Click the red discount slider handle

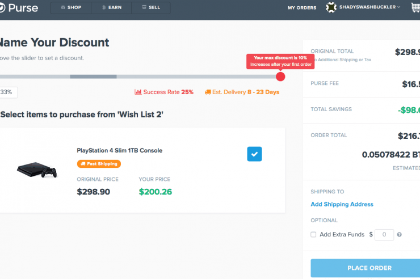click(280, 77)
